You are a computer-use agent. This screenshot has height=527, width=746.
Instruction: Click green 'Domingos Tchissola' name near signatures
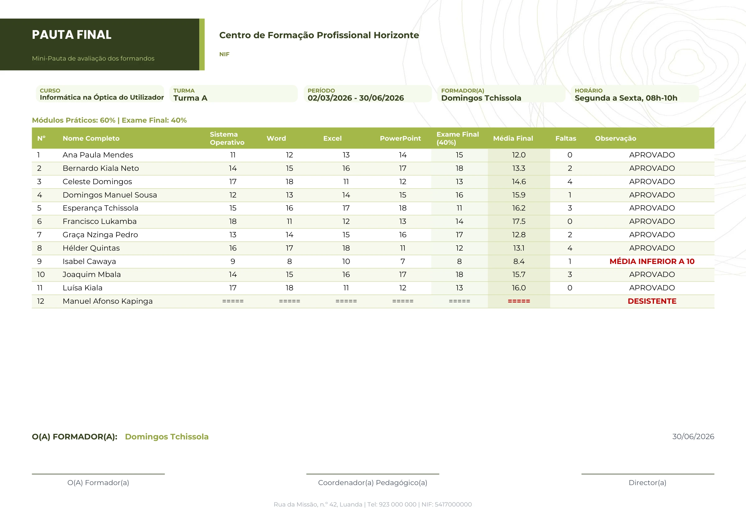pyautogui.click(x=167, y=437)
